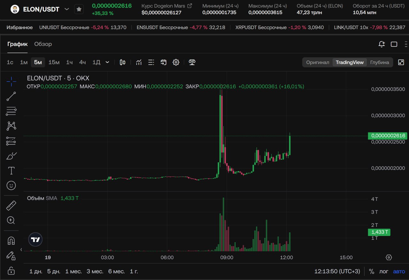Expand the chart to fullscreen
Screen dimensions: 409x280
tap(401, 62)
